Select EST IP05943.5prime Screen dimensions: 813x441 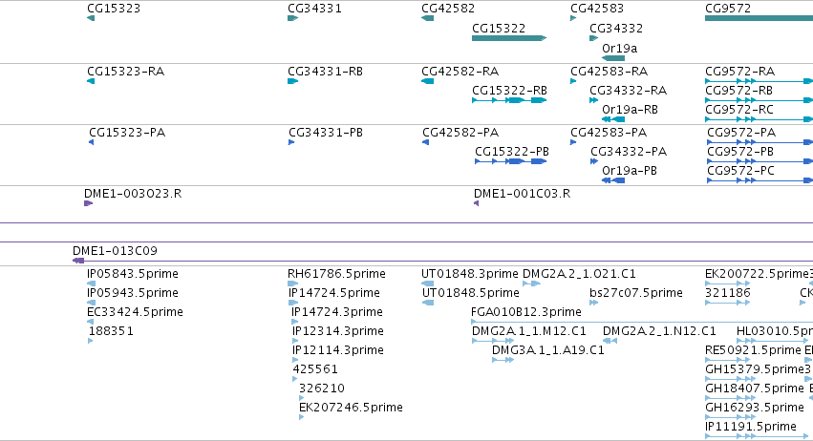click(132, 293)
